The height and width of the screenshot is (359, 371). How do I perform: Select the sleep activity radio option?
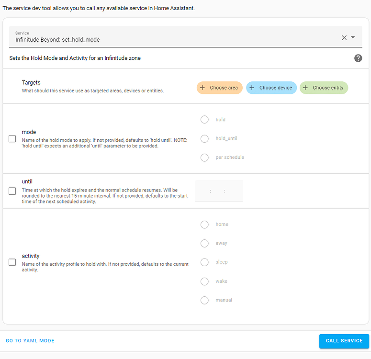pyautogui.click(x=204, y=262)
